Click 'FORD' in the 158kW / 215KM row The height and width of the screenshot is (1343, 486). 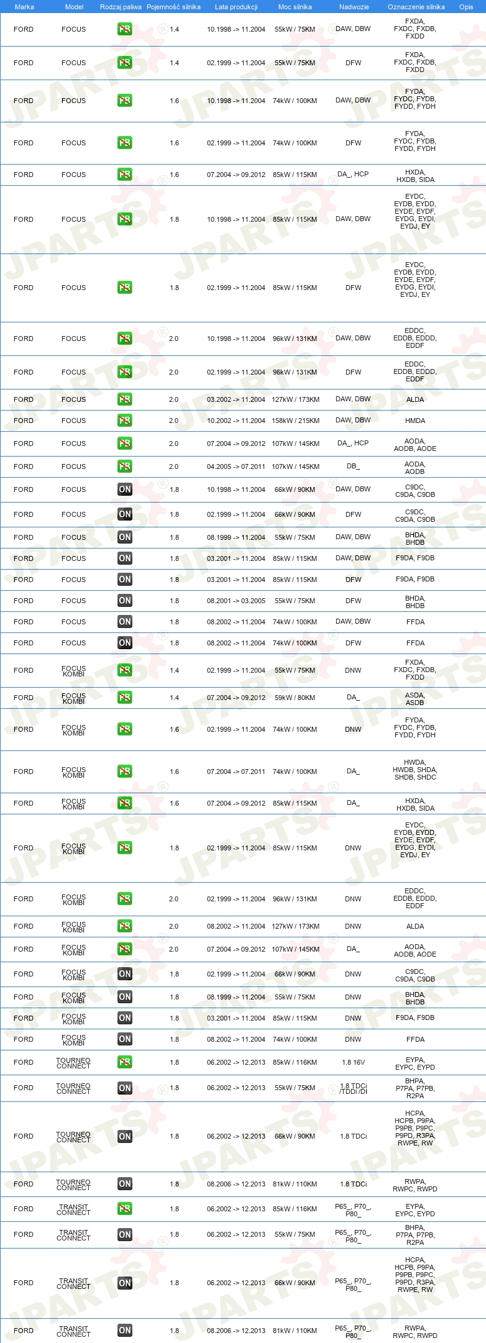coord(24,421)
